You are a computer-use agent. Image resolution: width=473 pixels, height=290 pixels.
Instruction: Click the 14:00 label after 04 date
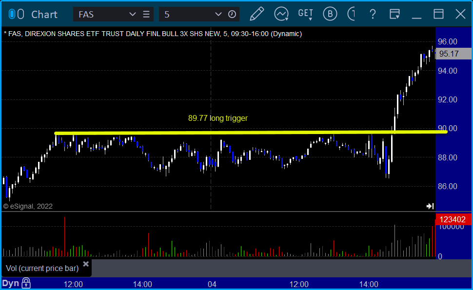tap(369, 284)
